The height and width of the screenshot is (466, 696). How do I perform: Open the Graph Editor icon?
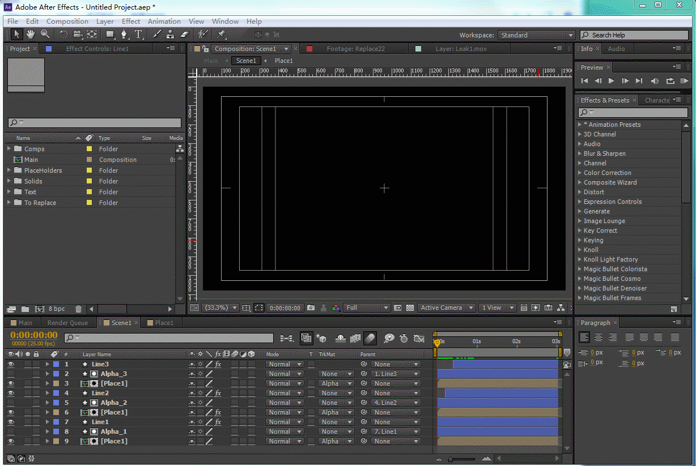point(419,338)
